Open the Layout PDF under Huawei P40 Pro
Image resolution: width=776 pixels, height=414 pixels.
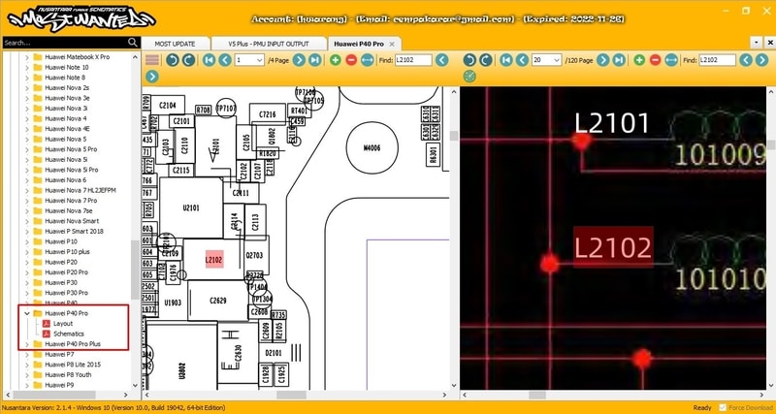coord(63,324)
